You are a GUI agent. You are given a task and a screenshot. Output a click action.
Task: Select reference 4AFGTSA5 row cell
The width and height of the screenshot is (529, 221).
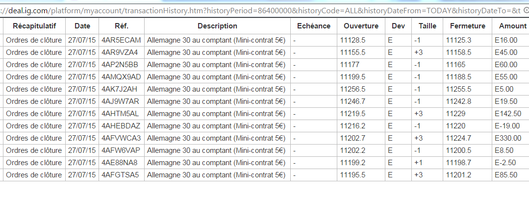(x=120, y=175)
